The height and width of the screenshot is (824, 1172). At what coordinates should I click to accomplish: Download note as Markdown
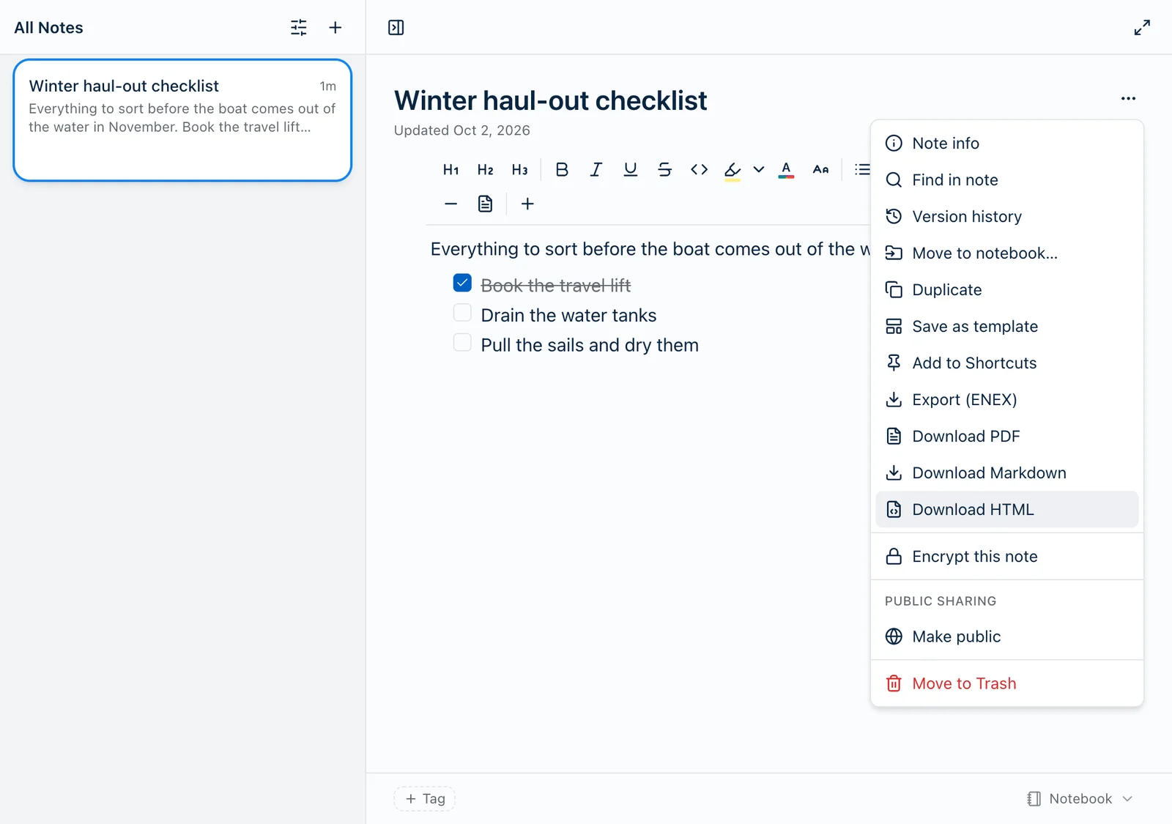click(1006, 473)
